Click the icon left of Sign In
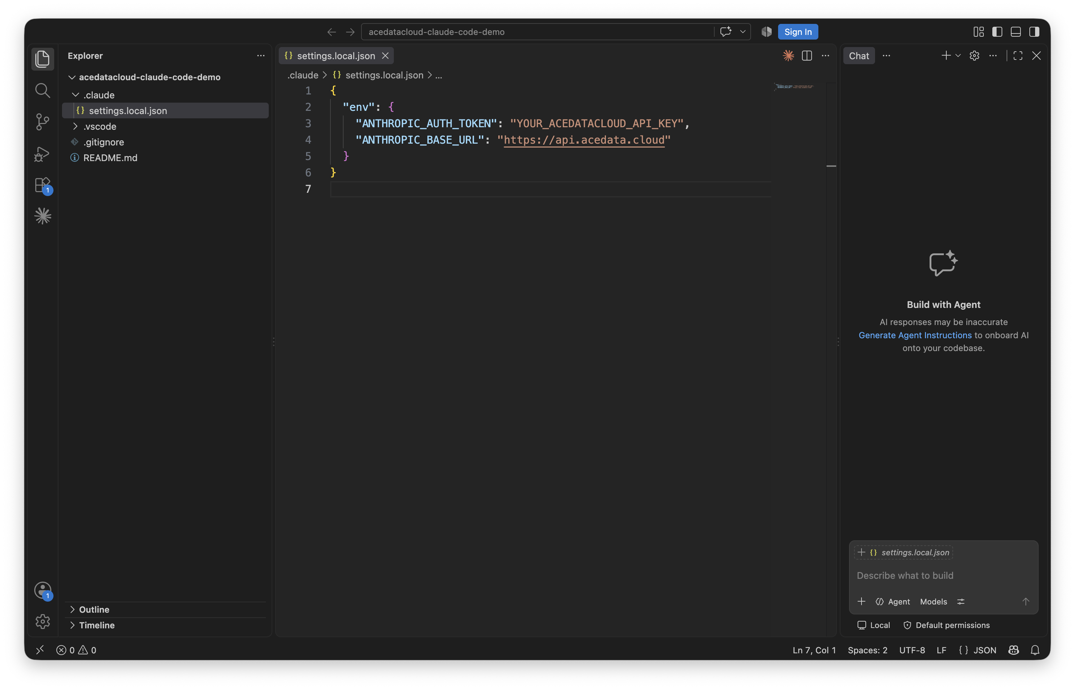Image resolution: width=1075 pixels, height=690 pixels. [x=767, y=32]
